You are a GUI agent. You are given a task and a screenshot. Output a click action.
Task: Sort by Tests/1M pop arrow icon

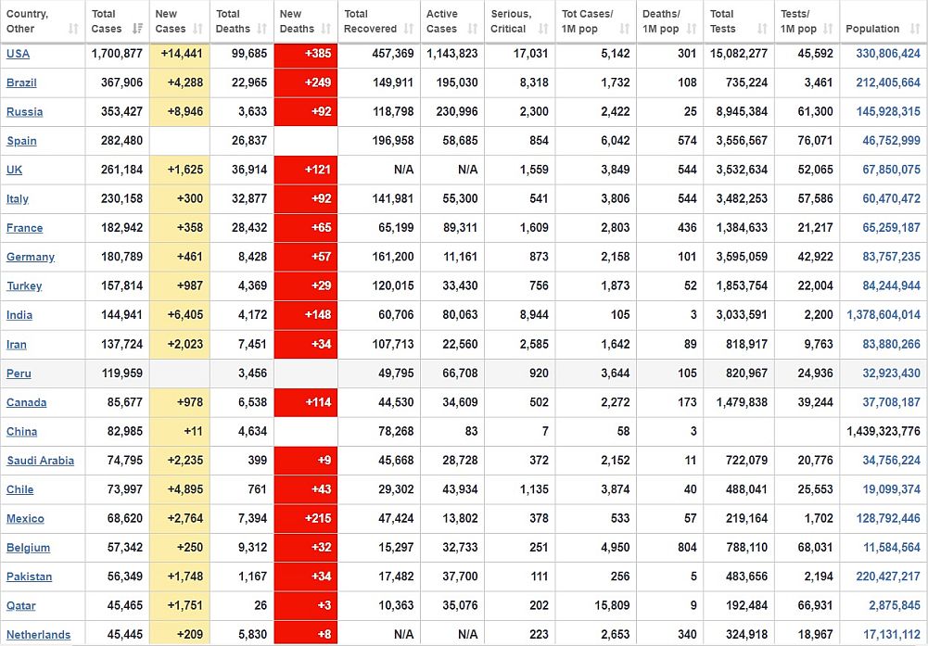pyautogui.click(x=828, y=29)
